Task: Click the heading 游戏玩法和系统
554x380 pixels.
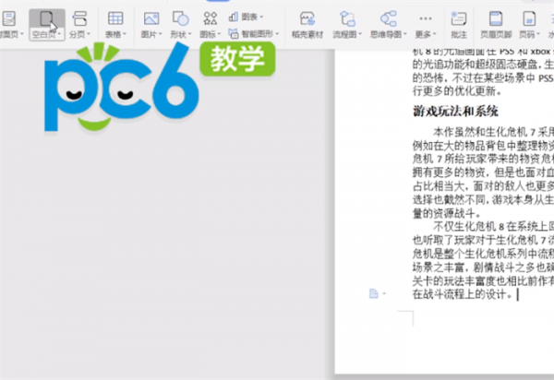Action: [x=455, y=112]
